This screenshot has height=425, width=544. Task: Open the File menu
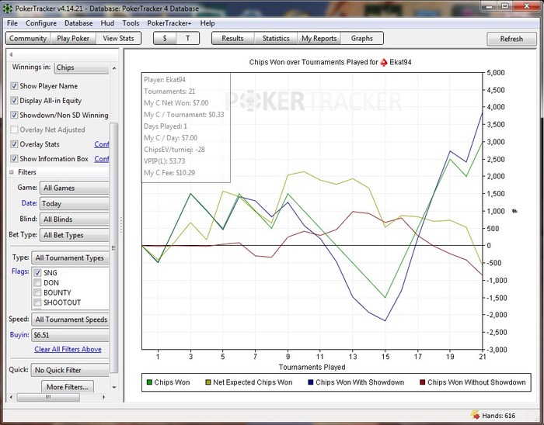[x=12, y=23]
